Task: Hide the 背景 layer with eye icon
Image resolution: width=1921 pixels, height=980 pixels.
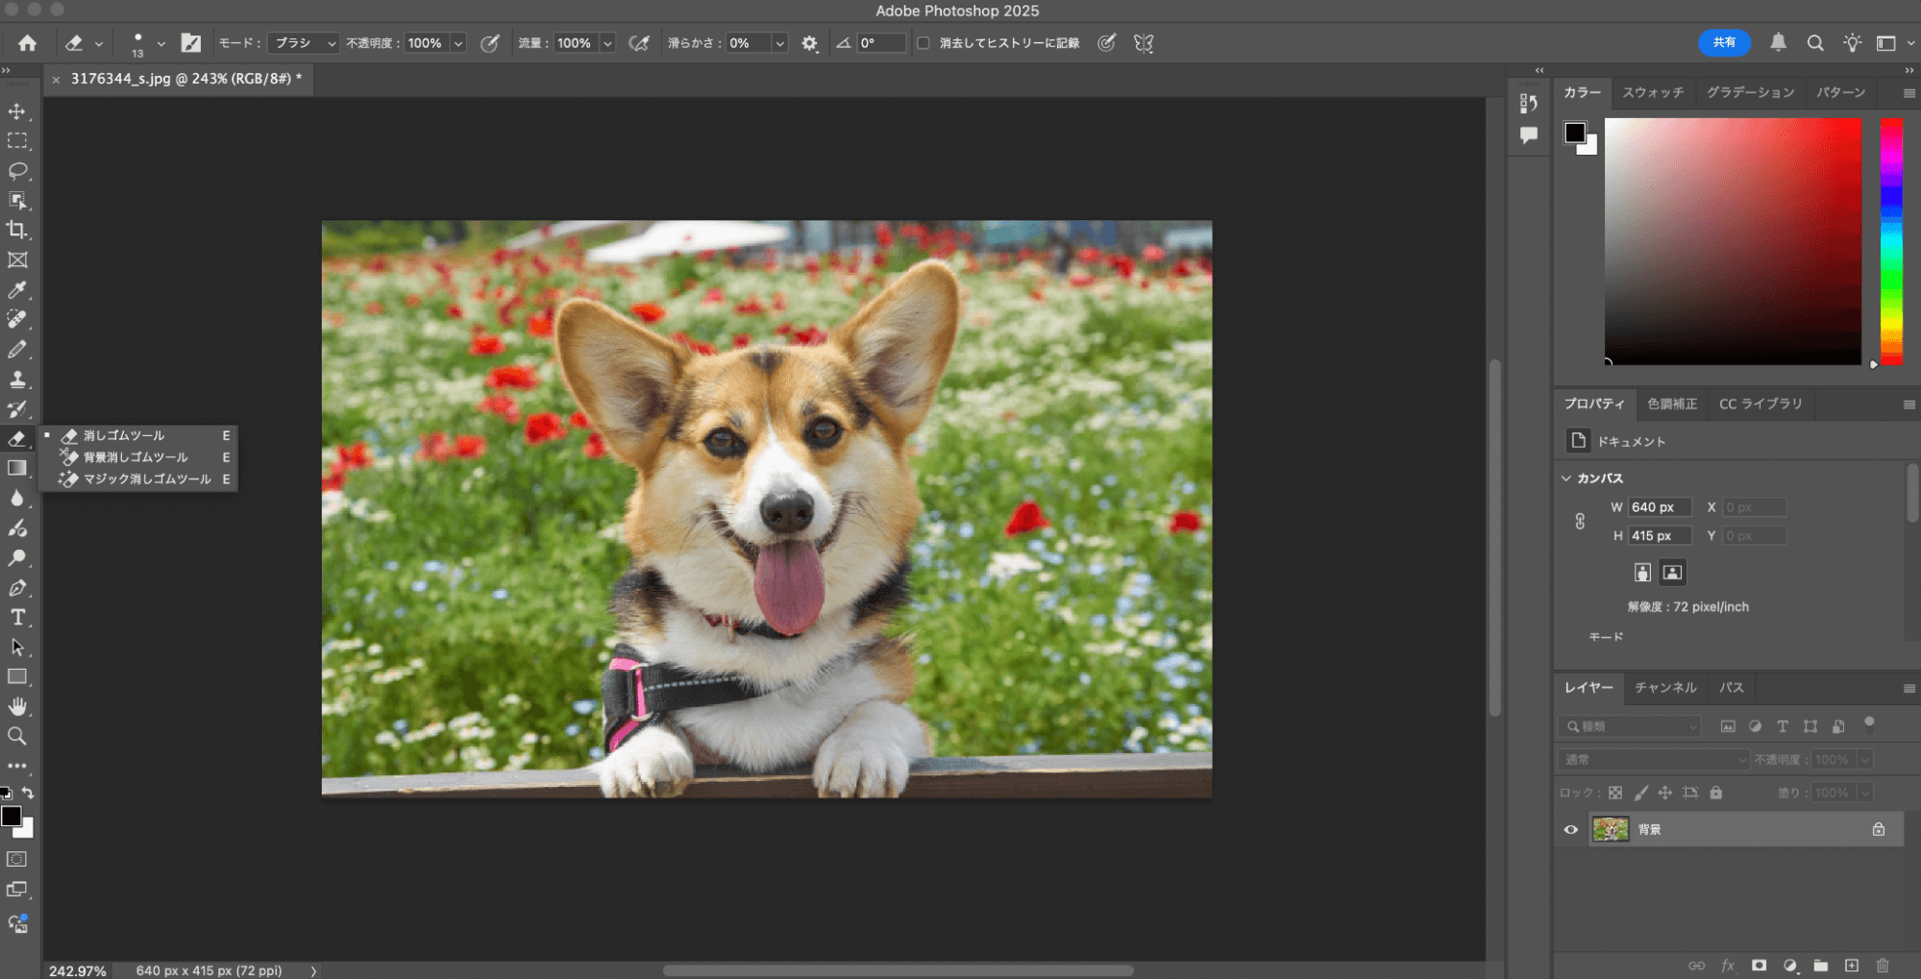Action: (x=1571, y=830)
